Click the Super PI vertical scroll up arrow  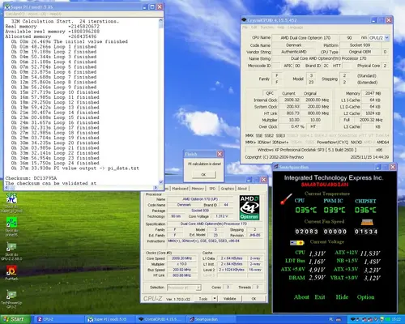160,20
